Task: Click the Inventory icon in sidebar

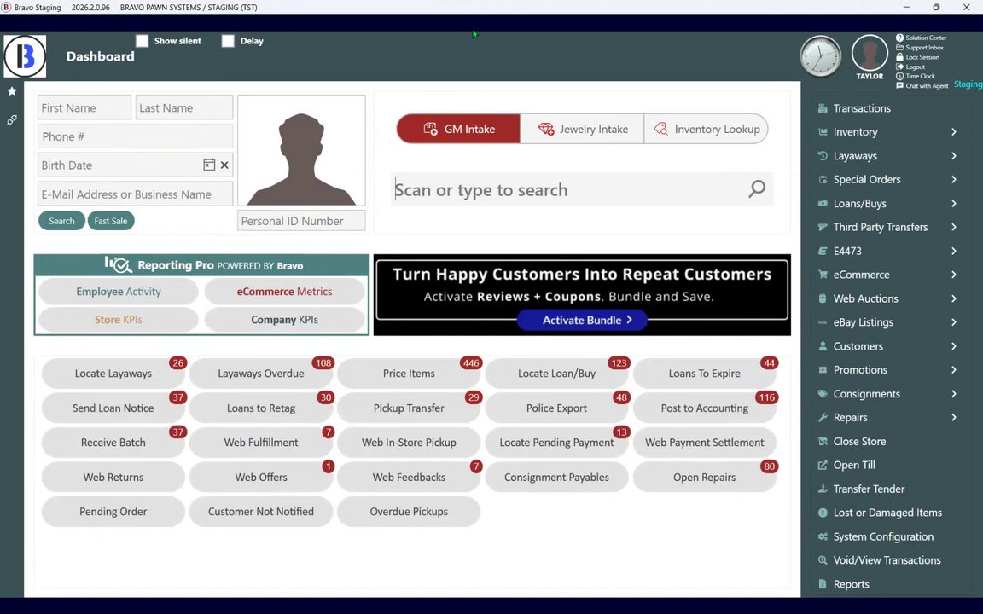Action: pyautogui.click(x=823, y=132)
